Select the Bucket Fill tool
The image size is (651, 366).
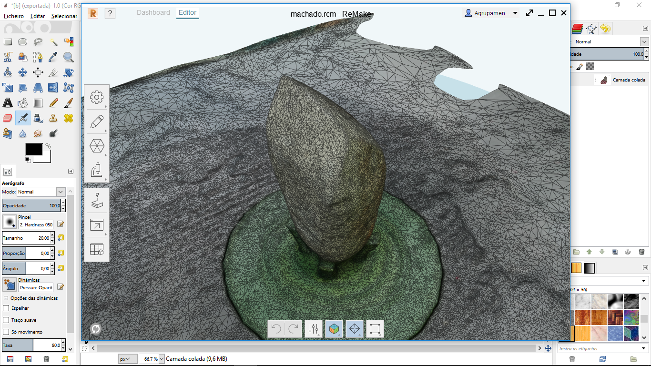tap(22, 103)
